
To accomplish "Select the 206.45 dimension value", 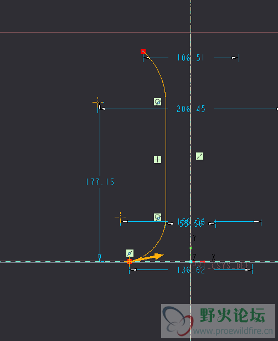I will click(191, 109).
